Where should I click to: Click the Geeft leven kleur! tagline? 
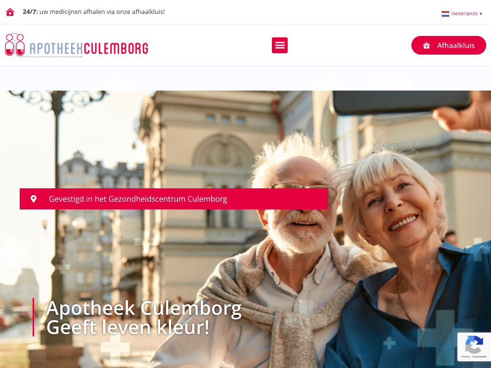[x=128, y=327]
